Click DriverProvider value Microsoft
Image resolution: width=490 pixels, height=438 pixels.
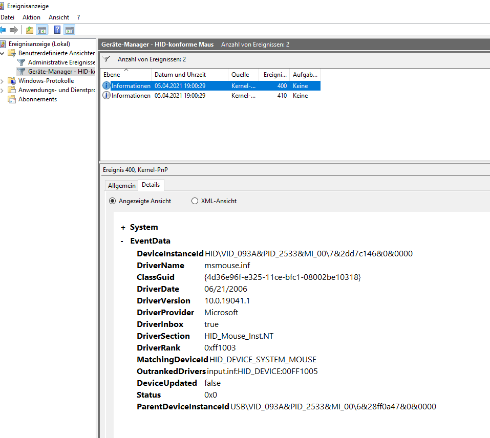coord(221,313)
